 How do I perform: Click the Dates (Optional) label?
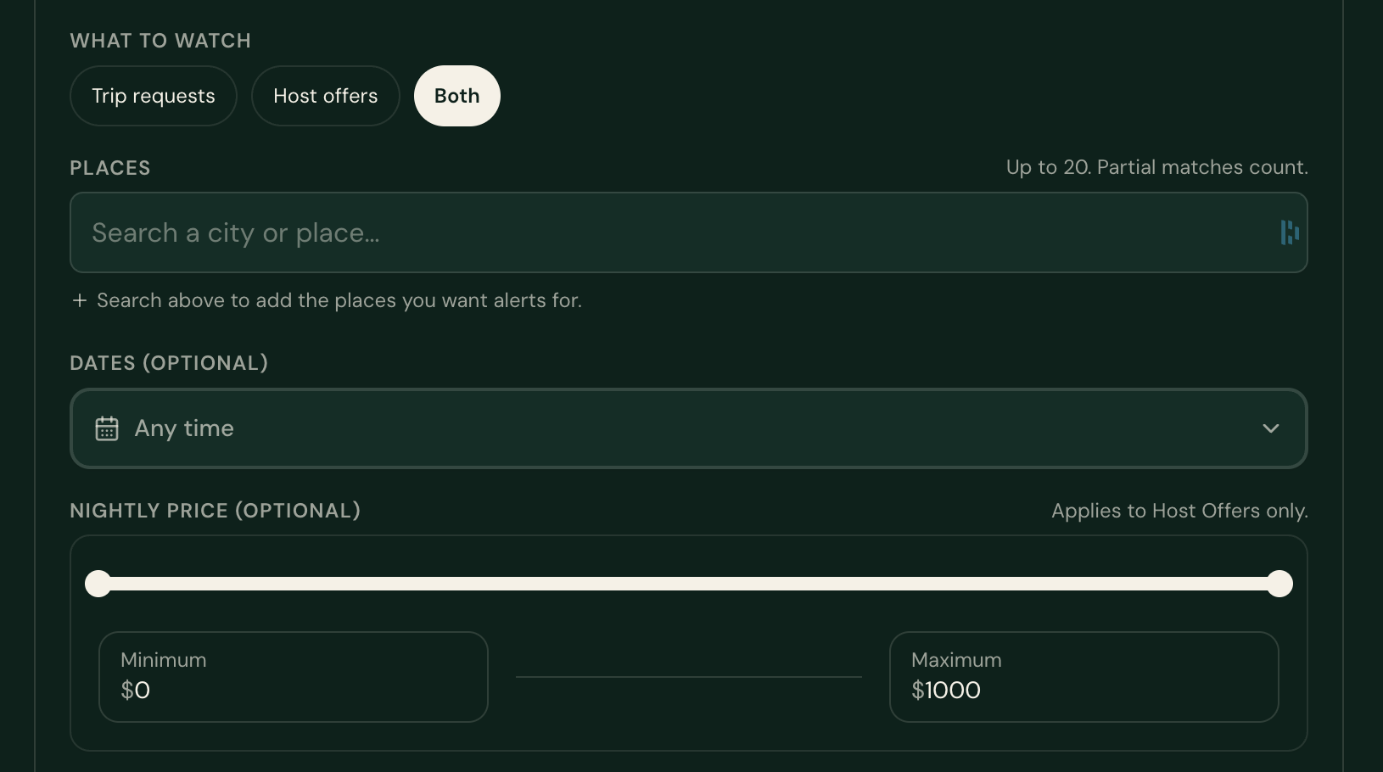point(169,363)
